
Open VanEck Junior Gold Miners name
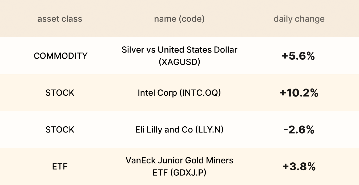pyautogui.click(x=179, y=160)
